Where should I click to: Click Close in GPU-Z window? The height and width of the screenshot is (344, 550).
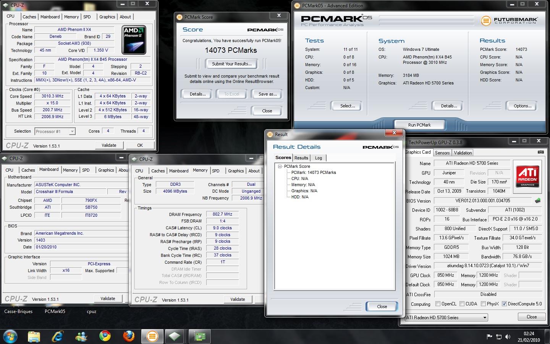coord(532,317)
